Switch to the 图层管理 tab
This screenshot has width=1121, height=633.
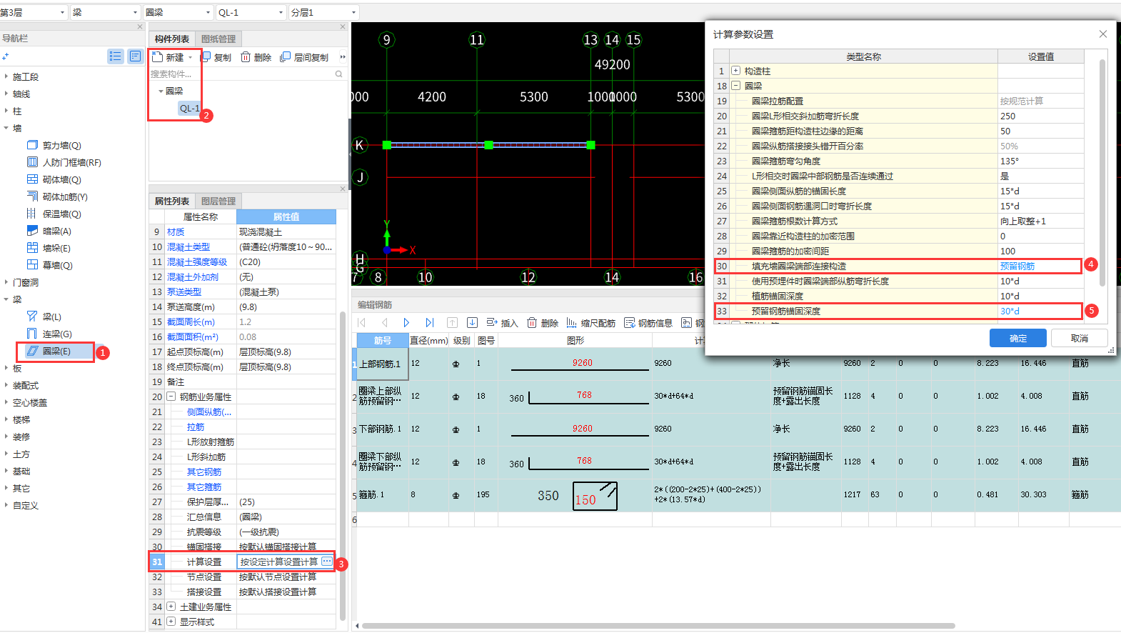[x=218, y=201]
